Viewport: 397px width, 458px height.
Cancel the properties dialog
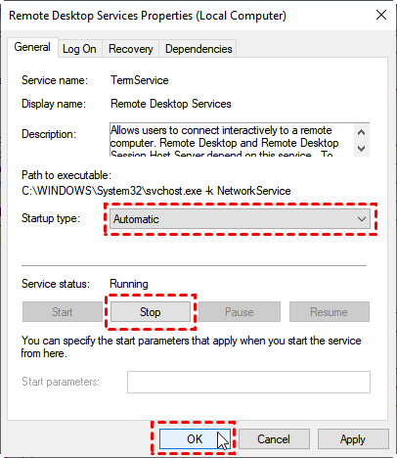click(274, 439)
